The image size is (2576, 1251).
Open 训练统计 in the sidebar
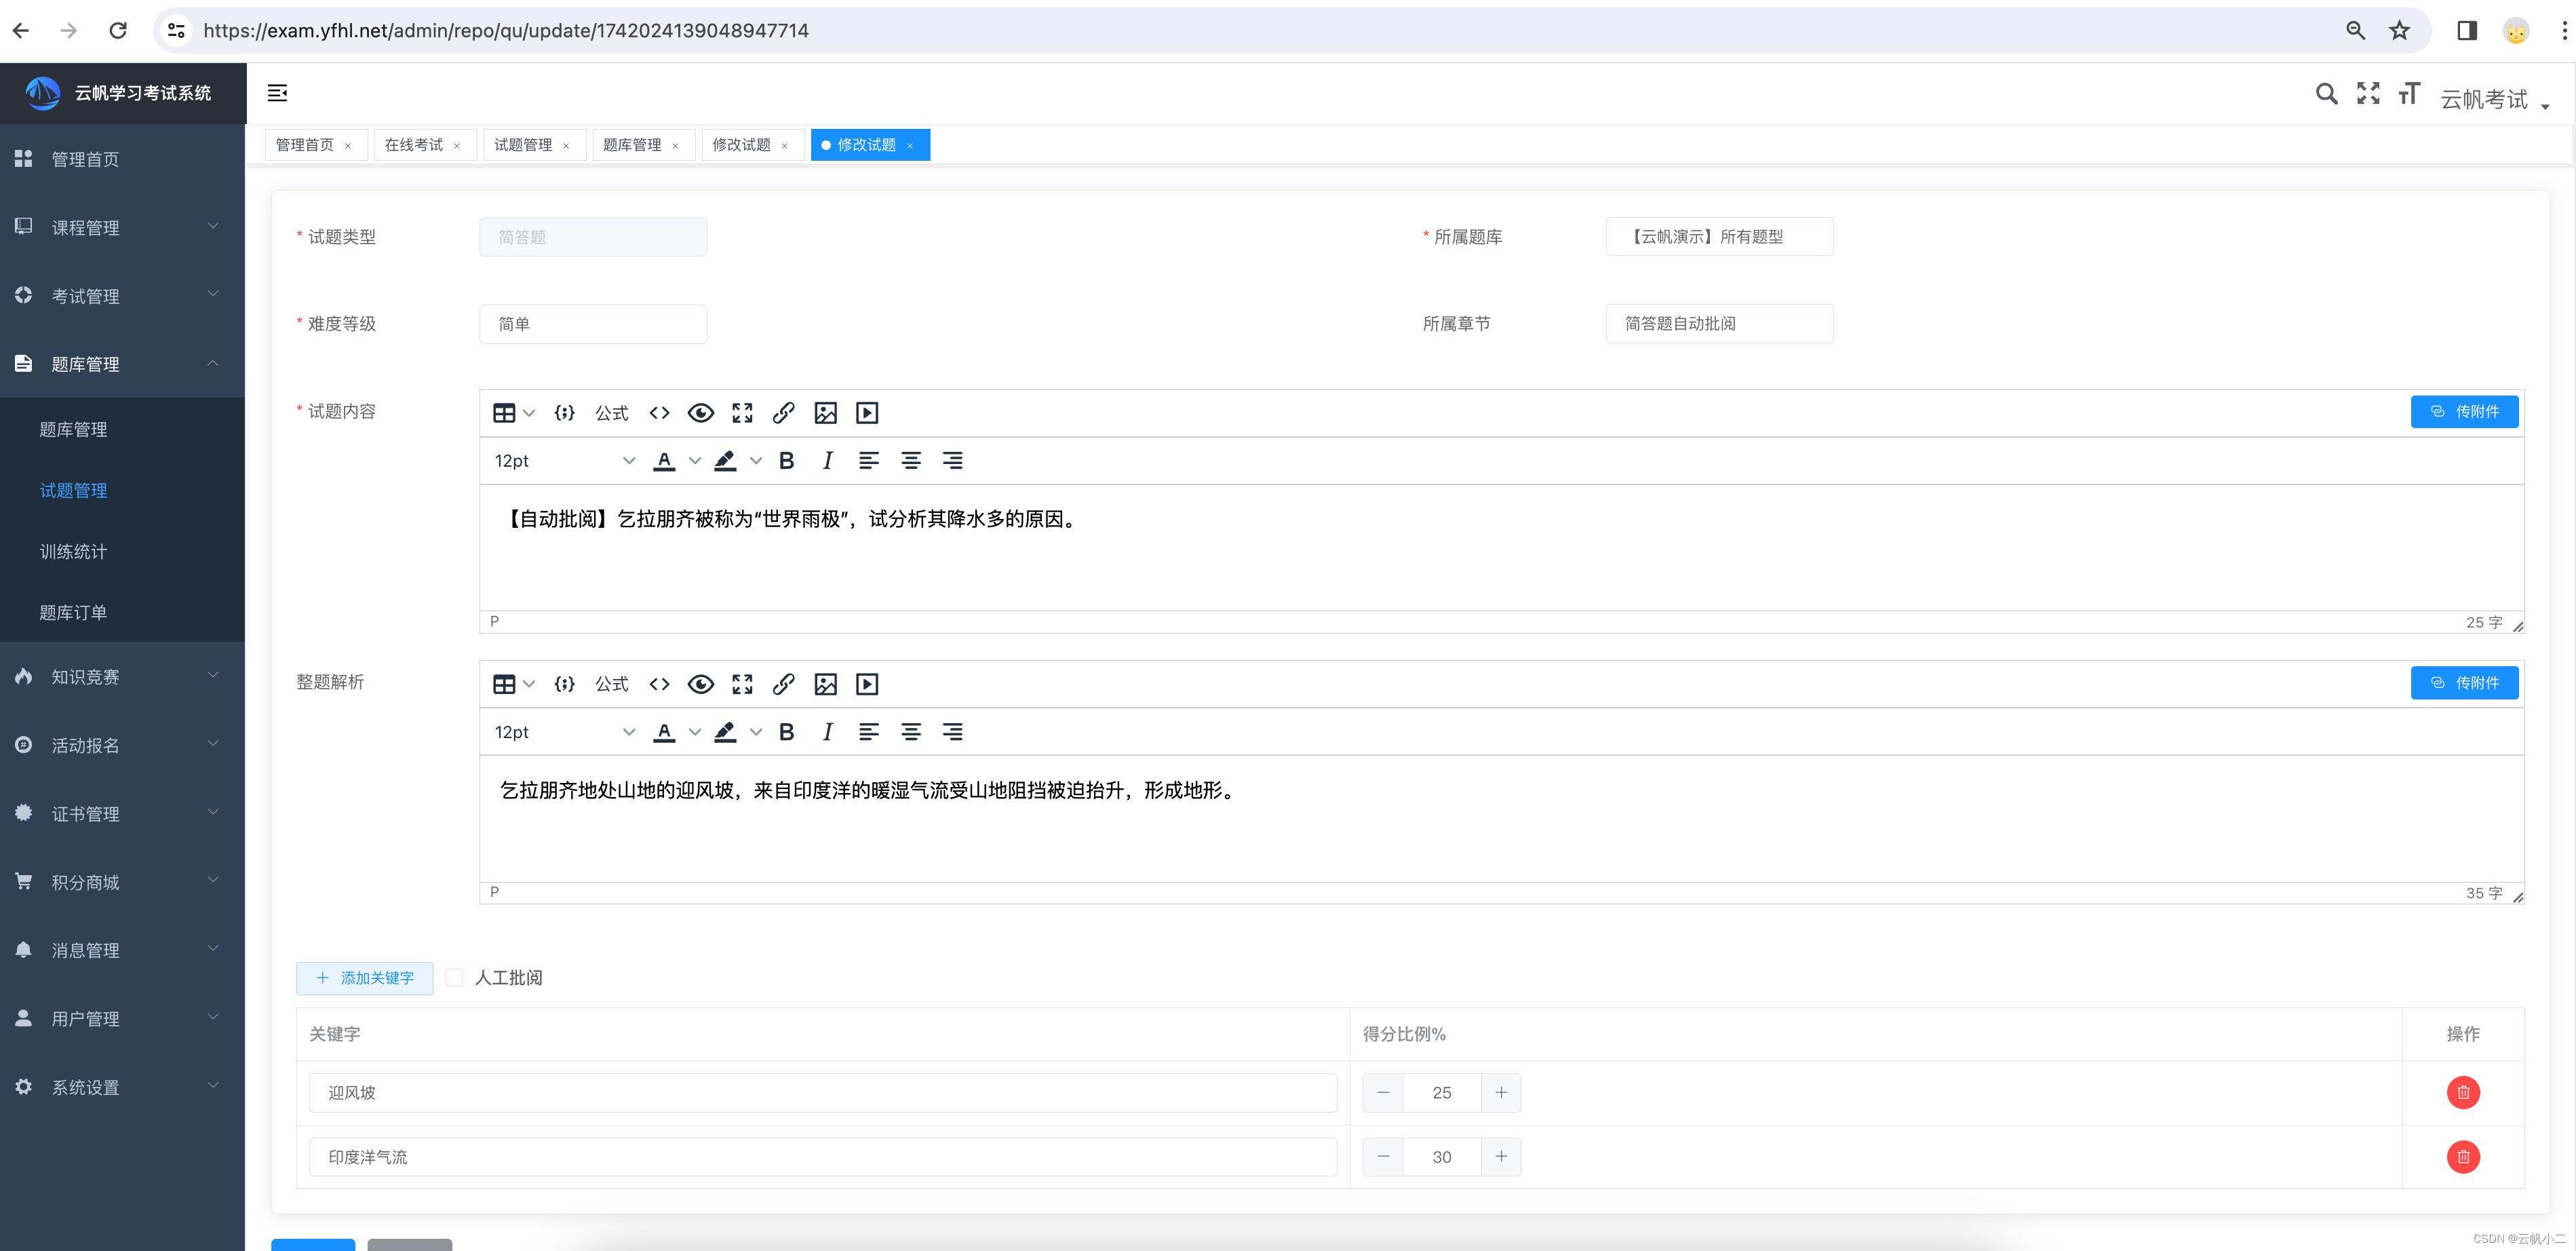[73, 552]
